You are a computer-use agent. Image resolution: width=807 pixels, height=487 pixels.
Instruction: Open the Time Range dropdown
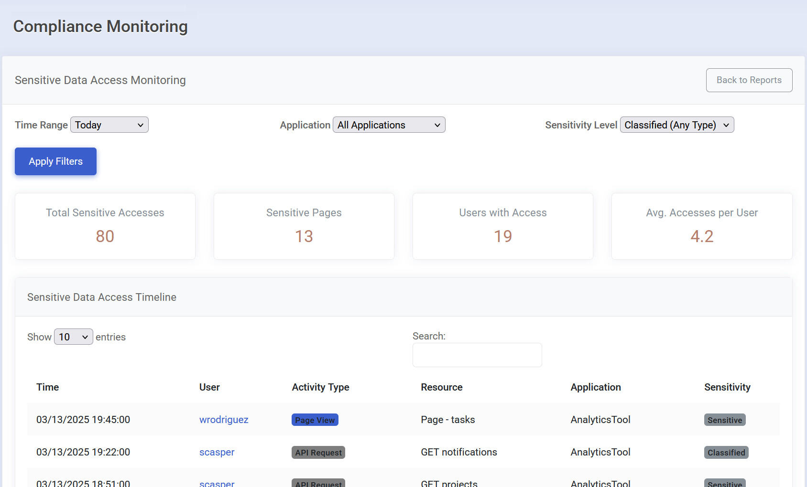[x=109, y=125]
